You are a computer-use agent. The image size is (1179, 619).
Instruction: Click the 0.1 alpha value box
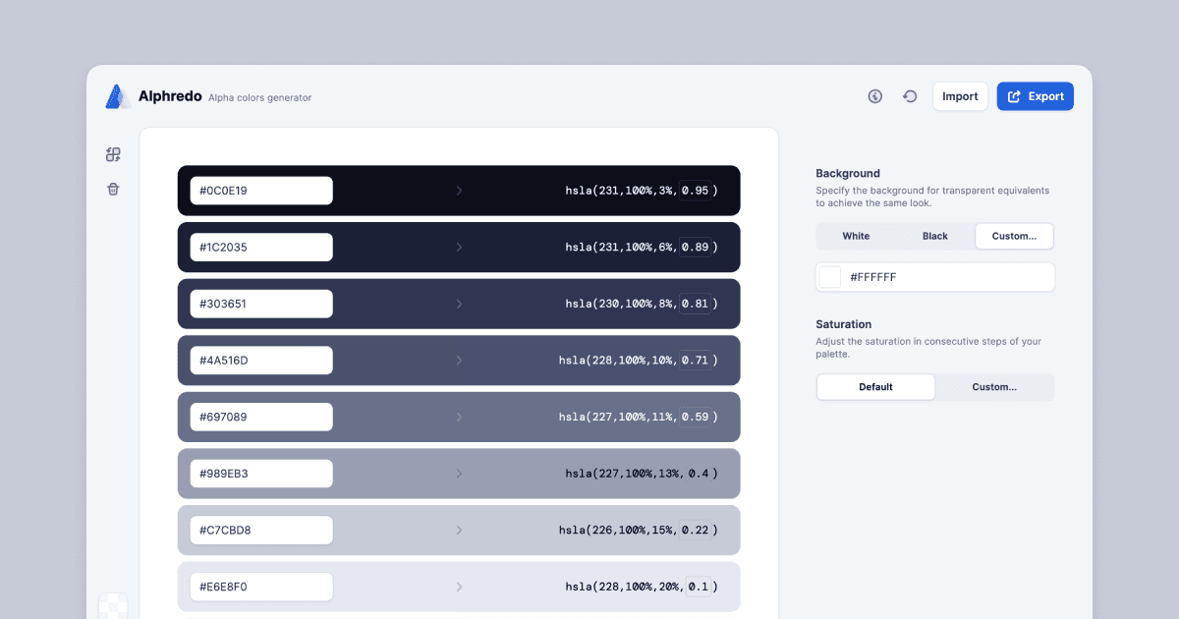click(x=698, y=587)
